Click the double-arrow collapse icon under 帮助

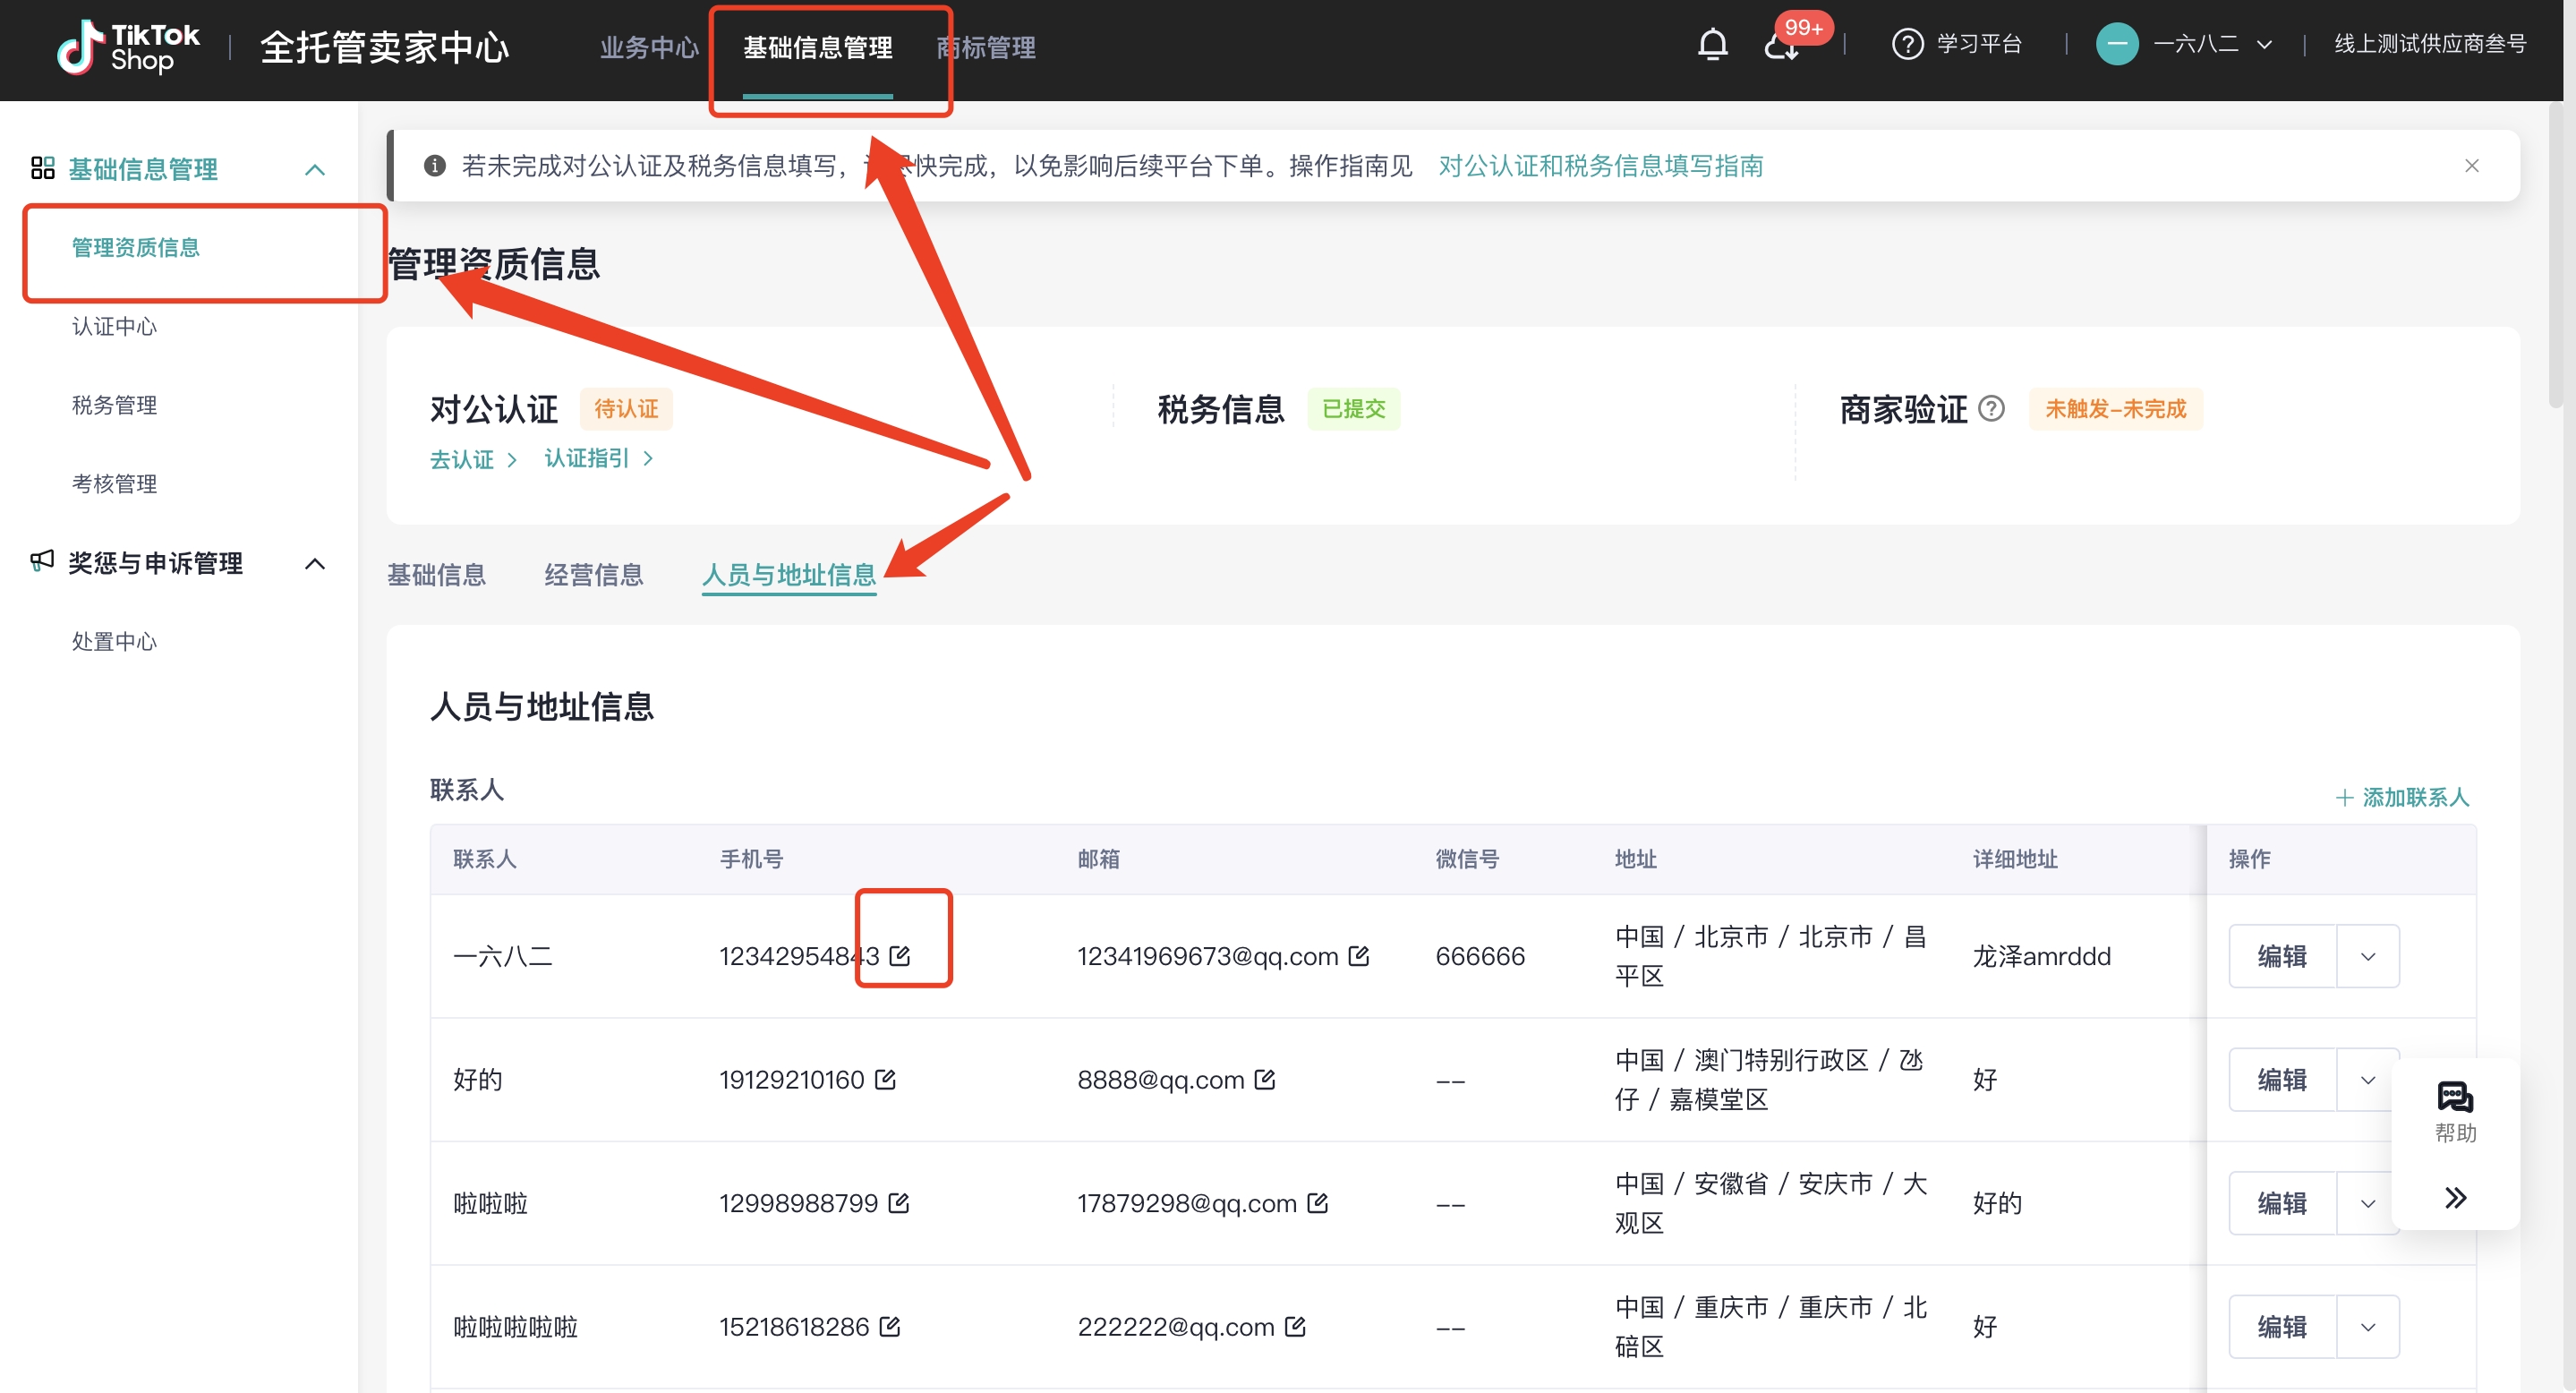tap(2455, 1198)
